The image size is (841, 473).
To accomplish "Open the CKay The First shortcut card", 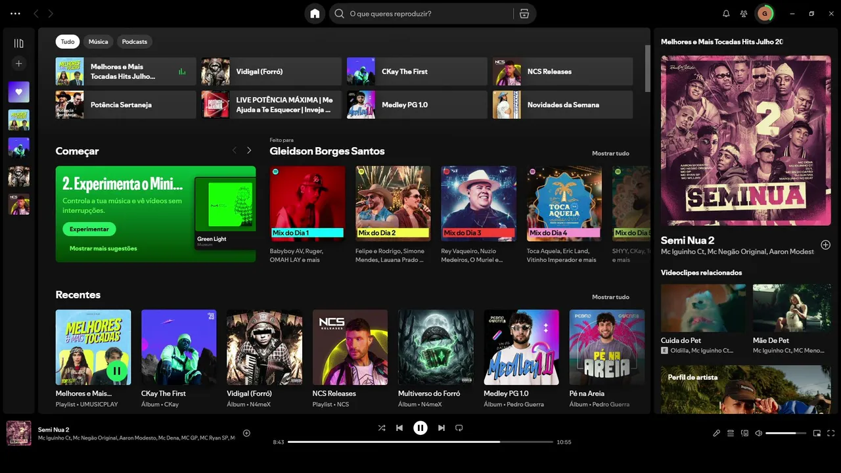I will tap(417, 72).
